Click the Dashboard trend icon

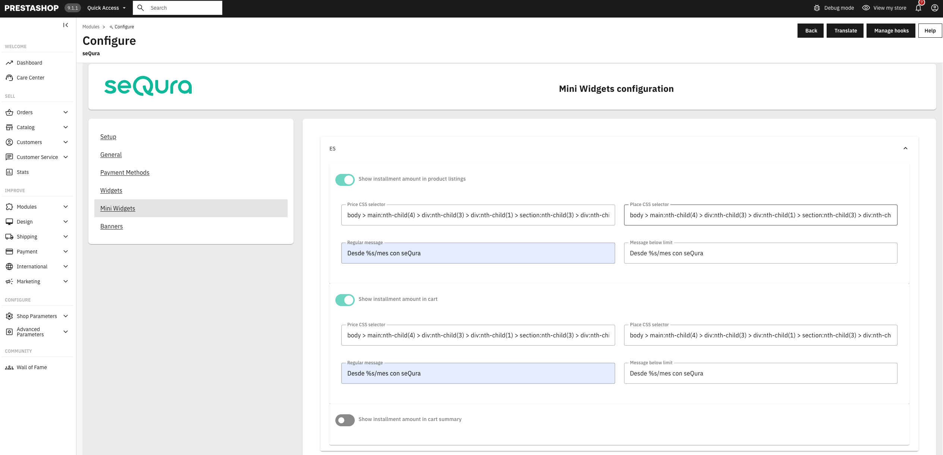tap(9, 63)
